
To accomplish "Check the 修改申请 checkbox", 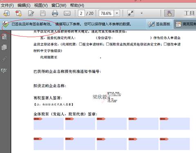I will [165, 44].
